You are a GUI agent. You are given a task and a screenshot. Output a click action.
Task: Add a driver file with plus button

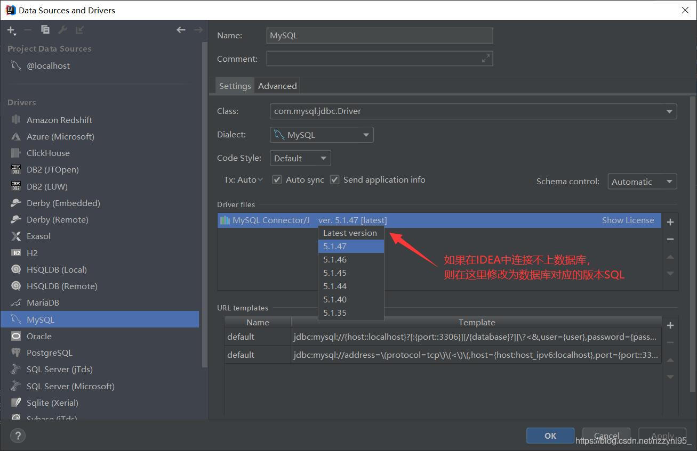(x=670, y=222)
